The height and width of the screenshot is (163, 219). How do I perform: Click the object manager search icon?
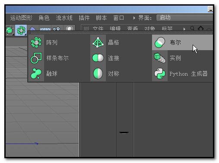click(x=192, y=29)
